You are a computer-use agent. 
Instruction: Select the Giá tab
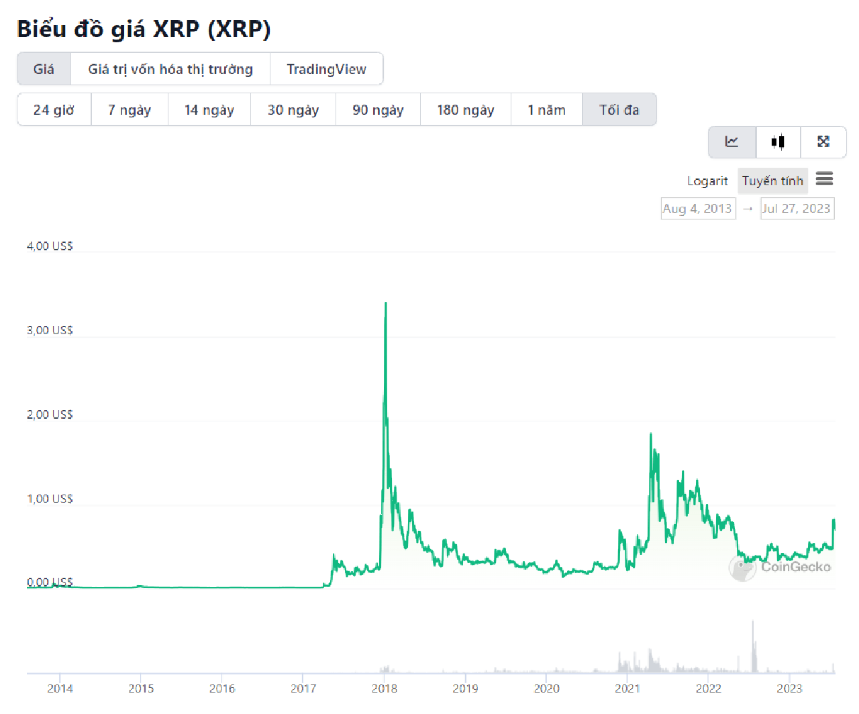[x=44, y=69]
